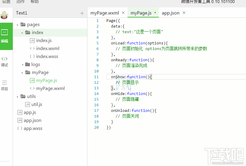
Task: Click the user avatar in sidebar
Action: (4, 14)
